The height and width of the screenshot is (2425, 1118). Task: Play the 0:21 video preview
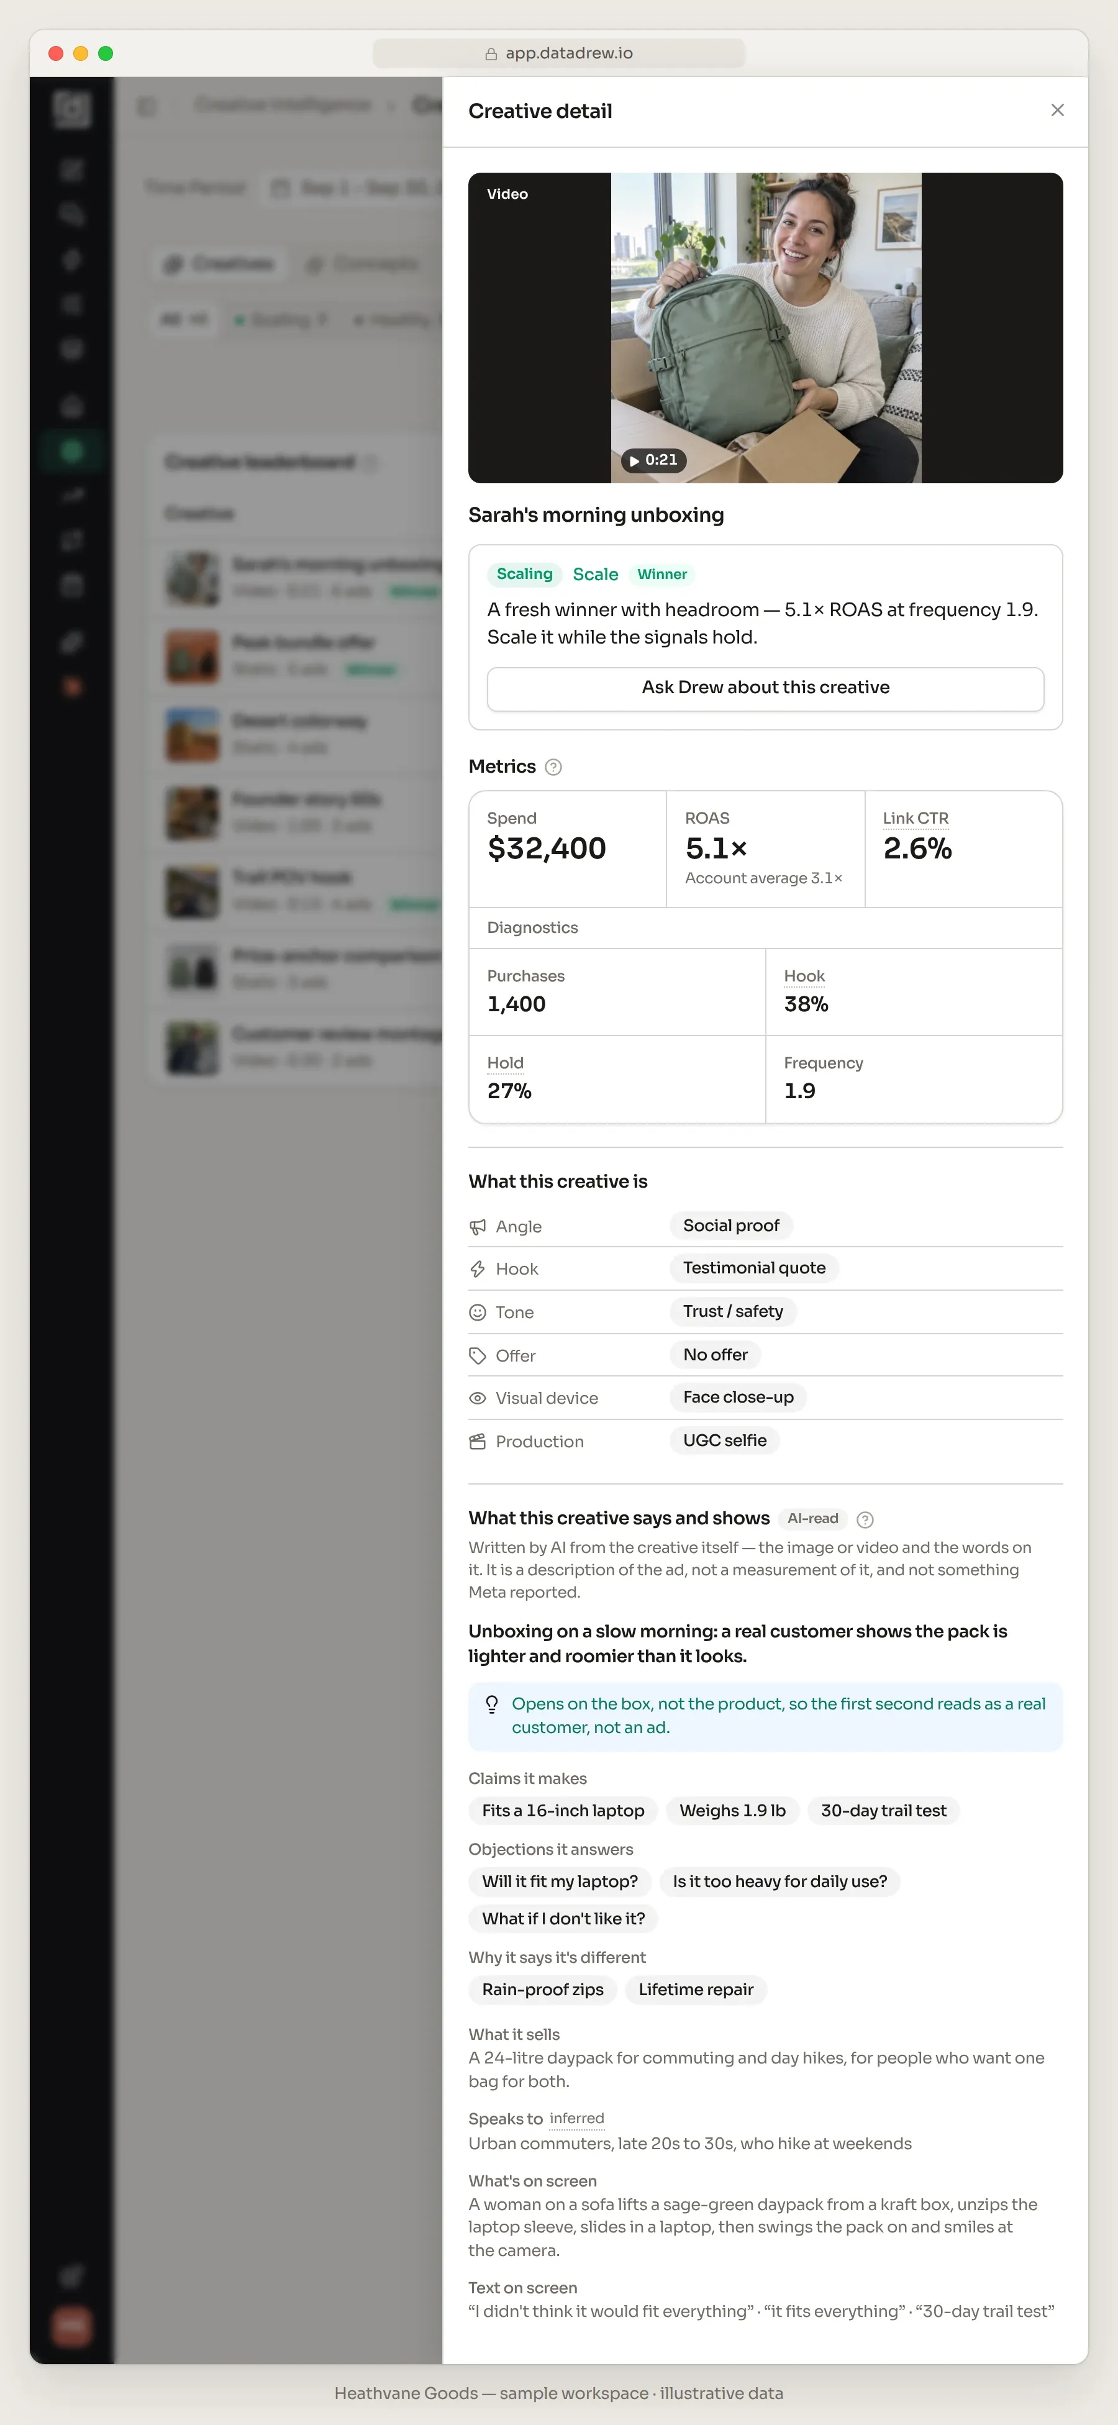[x=653, y=460]
